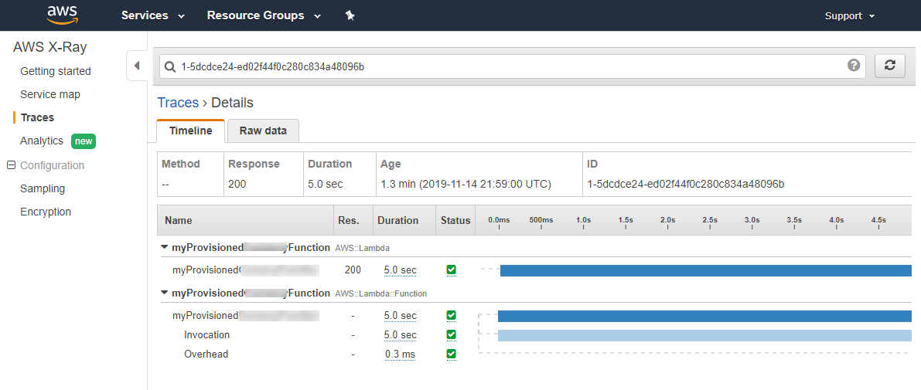Collapse Configuration section minus icon

[11, 165]
